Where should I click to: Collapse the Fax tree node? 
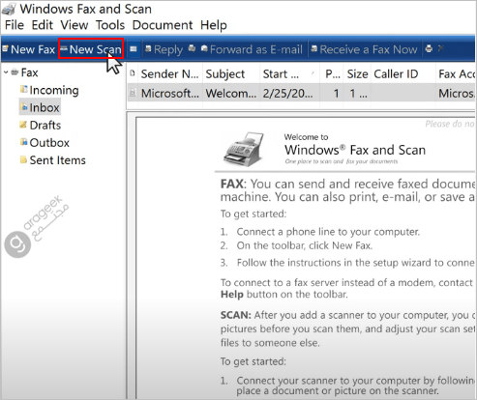(x=6, y=72)
